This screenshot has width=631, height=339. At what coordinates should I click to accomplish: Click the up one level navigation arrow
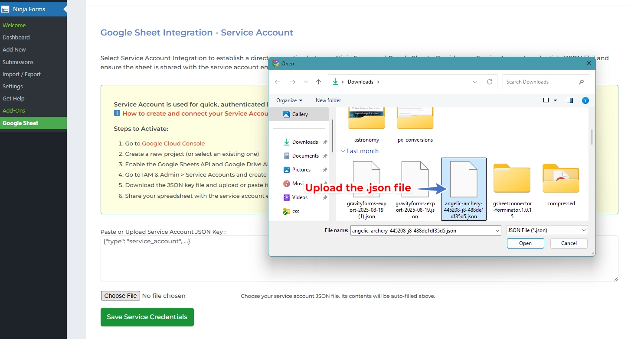tap(318, 81)
